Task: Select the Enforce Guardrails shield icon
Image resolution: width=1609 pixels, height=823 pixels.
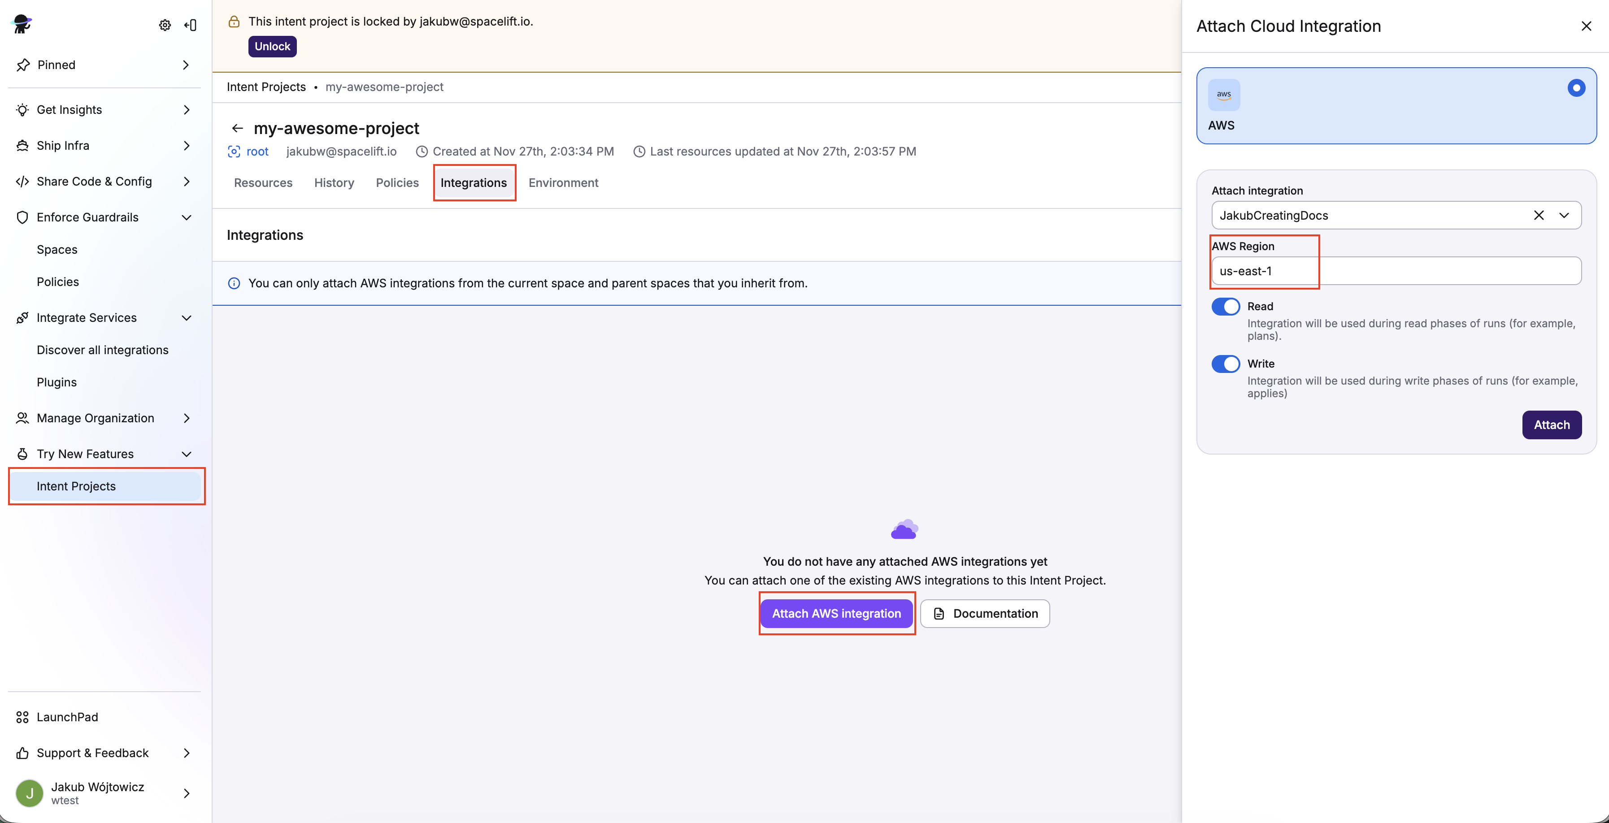Action: coord(22,217)
